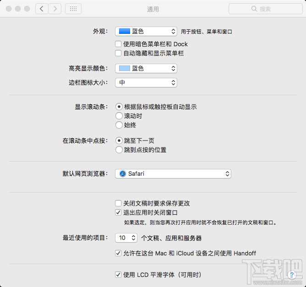Select 始终 always show scroll bars option
Image resolution: width=306 pixels, height=287 pixels.
(119, 125)
